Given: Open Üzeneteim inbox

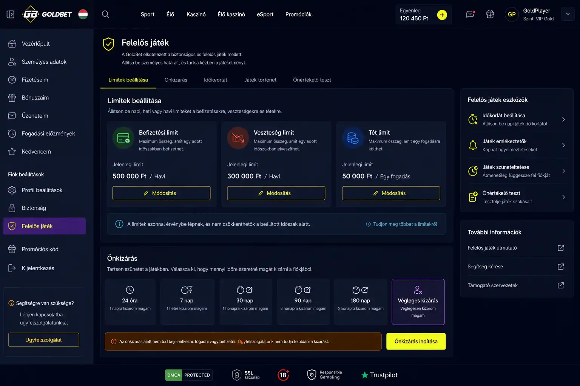Looking at the screenshot, I should pos(45,116).
